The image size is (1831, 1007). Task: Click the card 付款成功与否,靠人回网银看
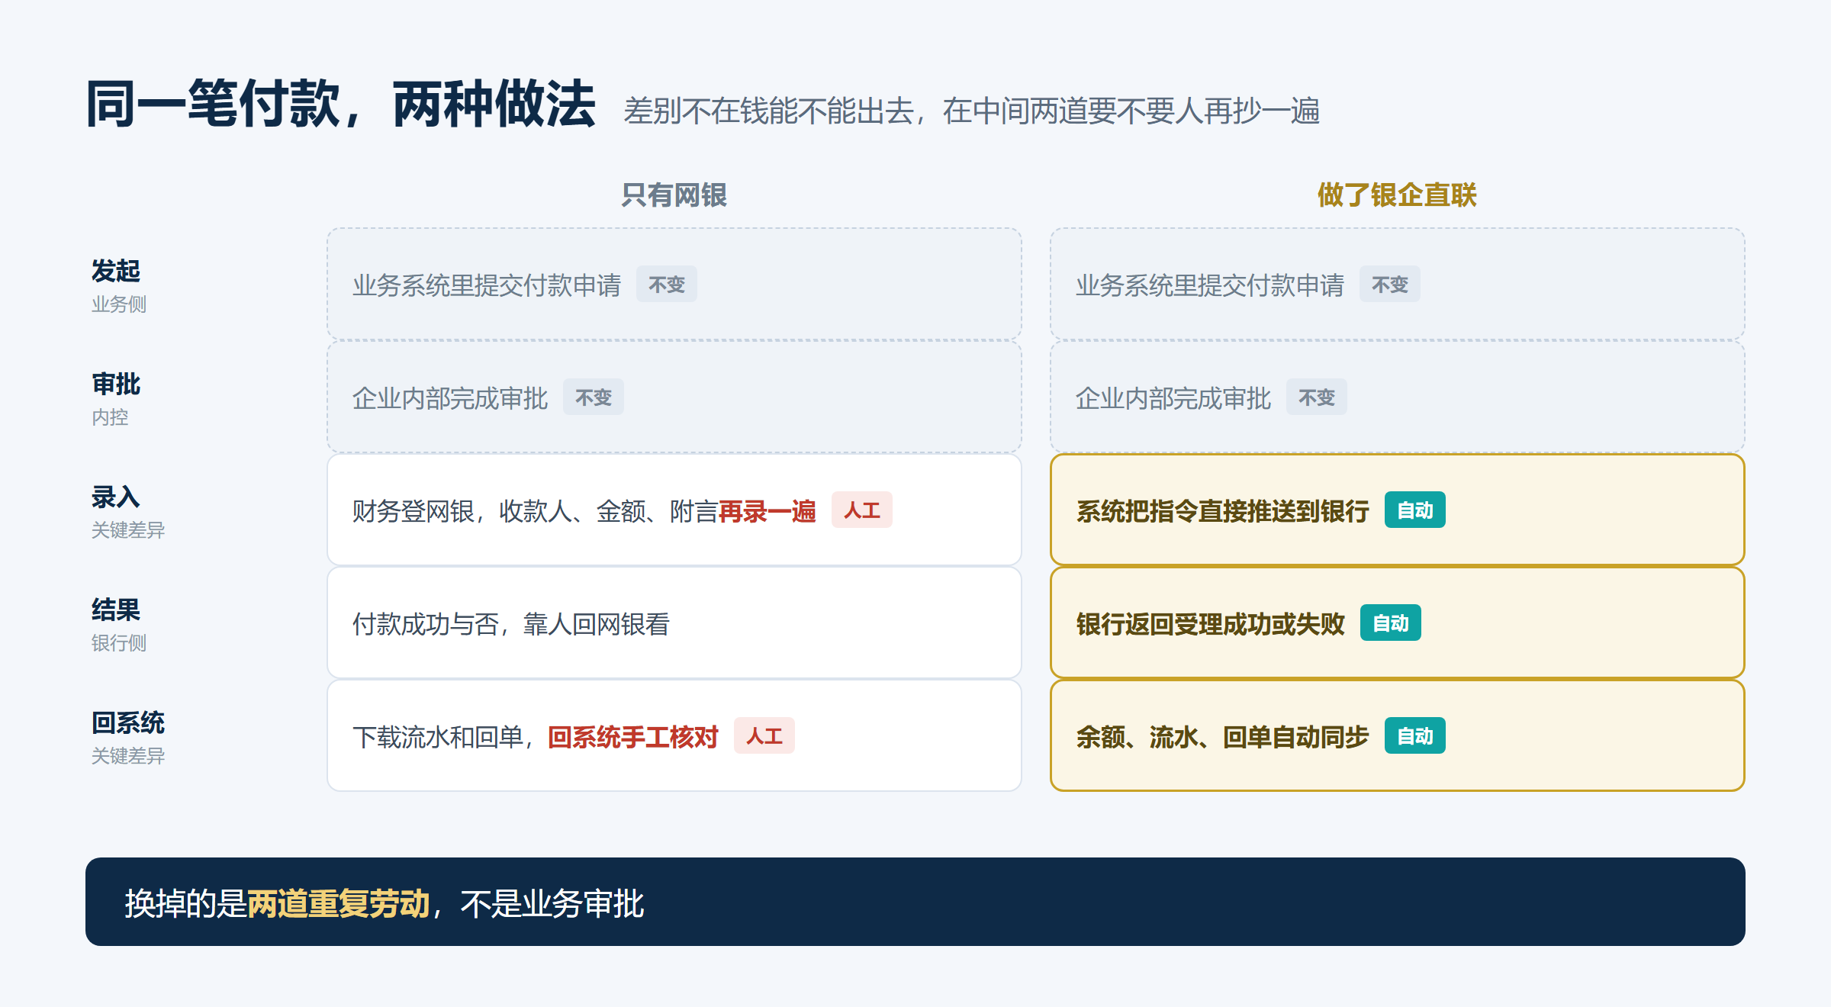point(674,623)
